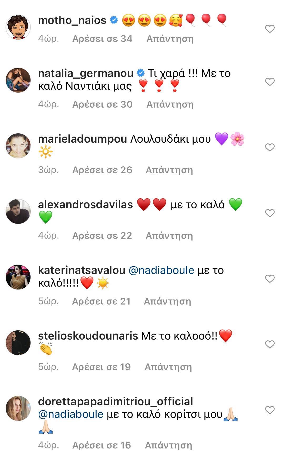Like dorettapapadimitriou_official's comment heart

click(270, 410)
